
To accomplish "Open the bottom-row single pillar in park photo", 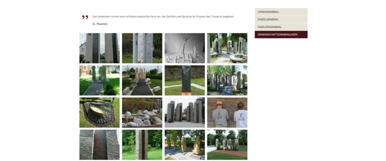I will [x=142, y=145].
